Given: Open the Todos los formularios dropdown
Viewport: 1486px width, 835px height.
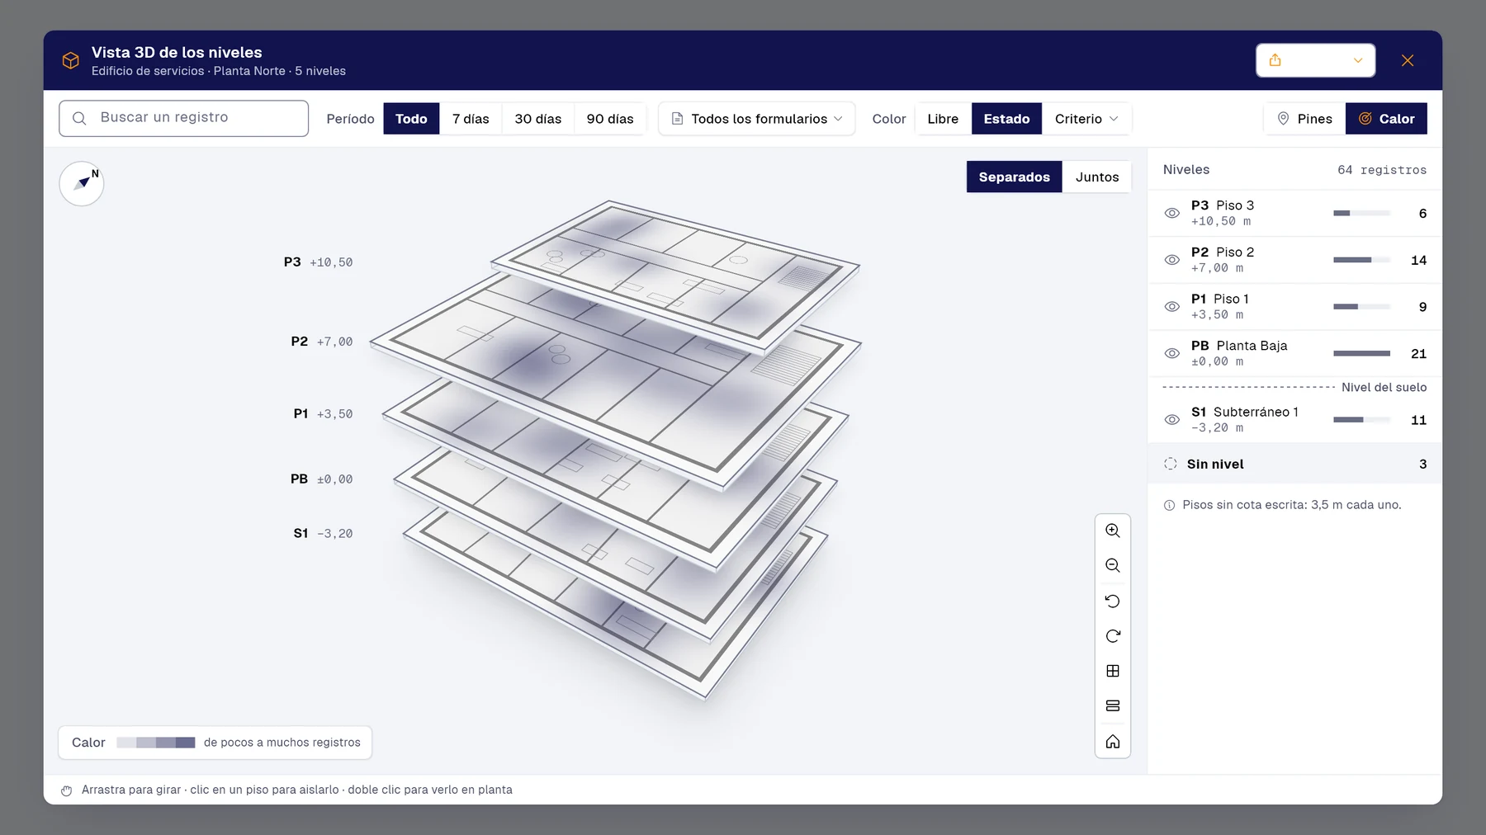Looking at the screenshot, I should click(757, 119).
